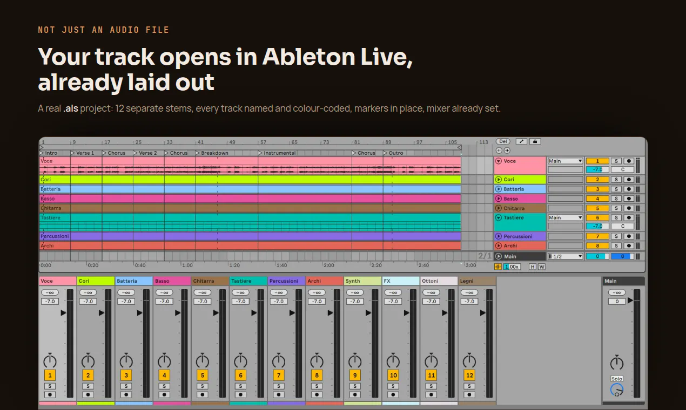
Task: Click the Solo cue button on Main channel
Action: 616,379
